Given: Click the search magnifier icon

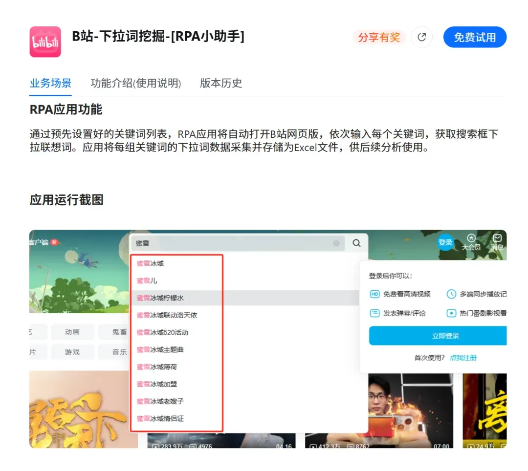Looking at the screenshot, I should point(356,243).
